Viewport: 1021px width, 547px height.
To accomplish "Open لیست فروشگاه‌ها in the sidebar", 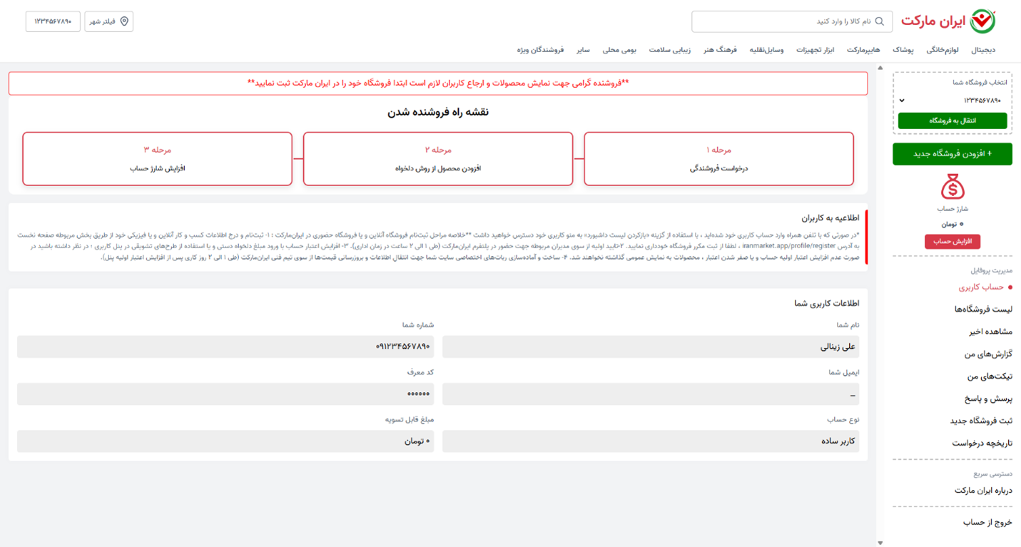I will 983,310.
